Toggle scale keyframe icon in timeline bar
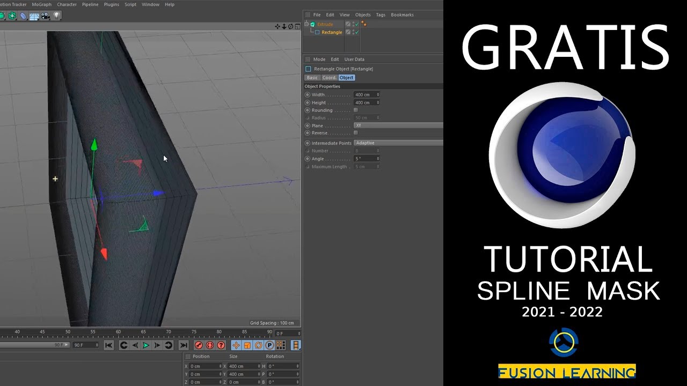 [x=247, y=345]
